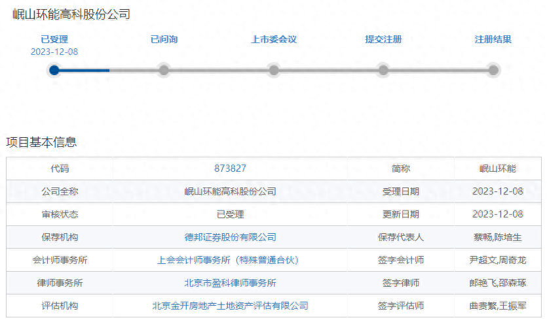The height and width of the screenshot is (322, 547).
Task: Click the 已受理 status value cell
Action: [x=230, y=214]
